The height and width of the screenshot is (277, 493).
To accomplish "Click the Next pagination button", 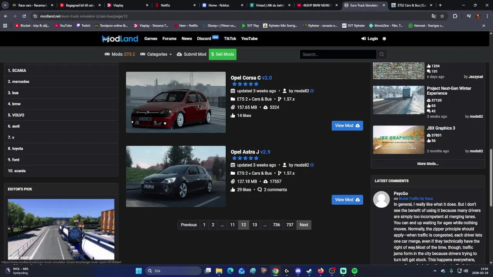I will click(304, 225).
